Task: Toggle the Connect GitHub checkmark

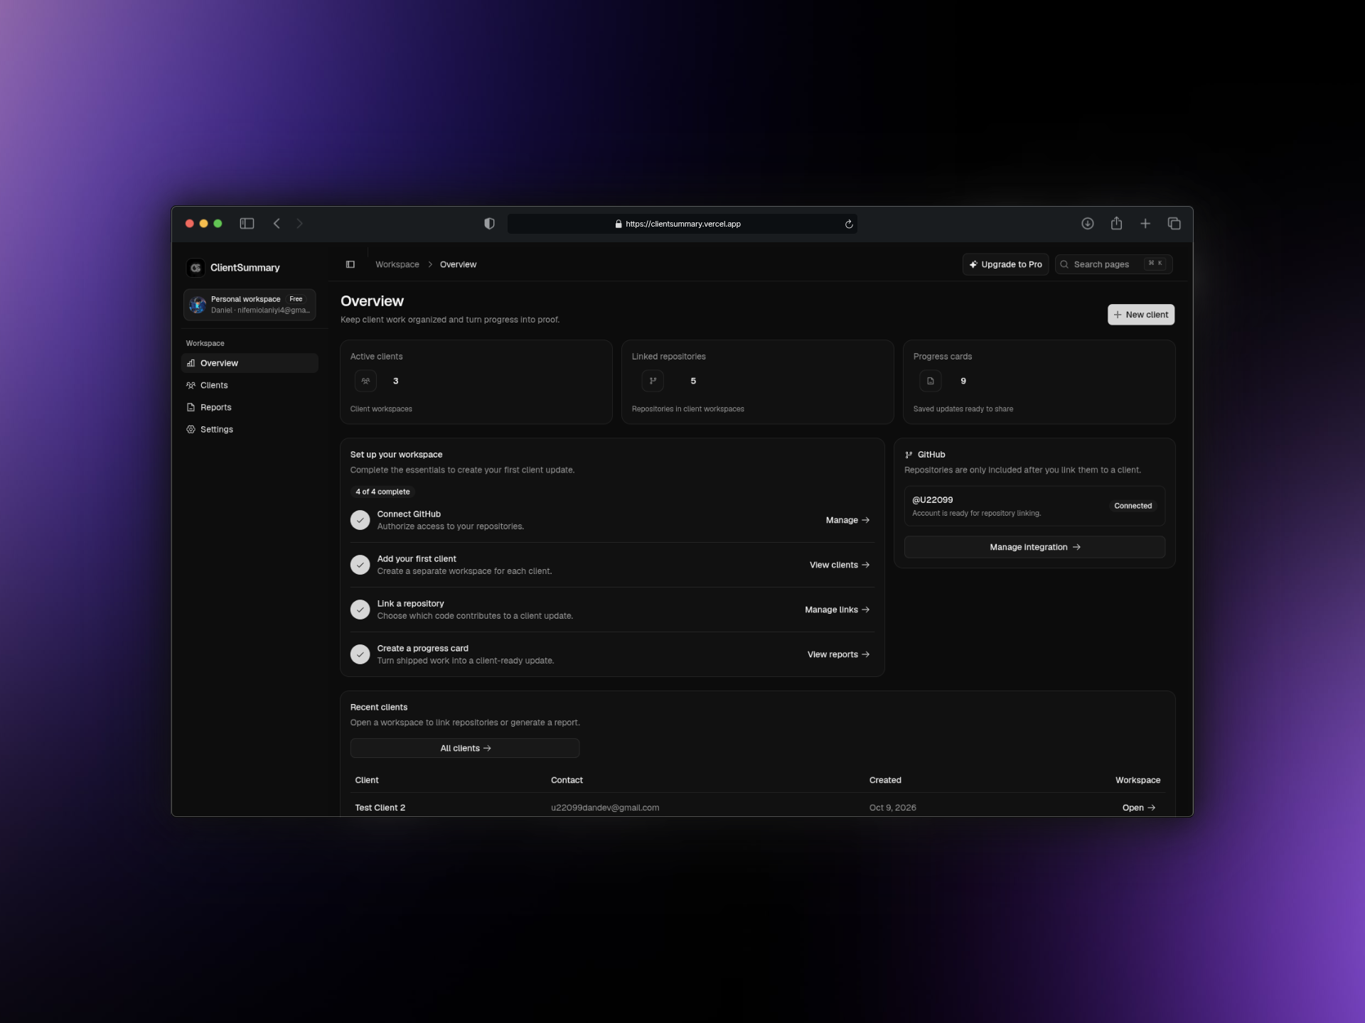Action: 360,520
